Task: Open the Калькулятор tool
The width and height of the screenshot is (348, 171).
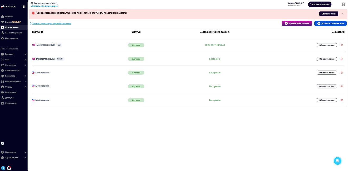Action: (11, 103)
